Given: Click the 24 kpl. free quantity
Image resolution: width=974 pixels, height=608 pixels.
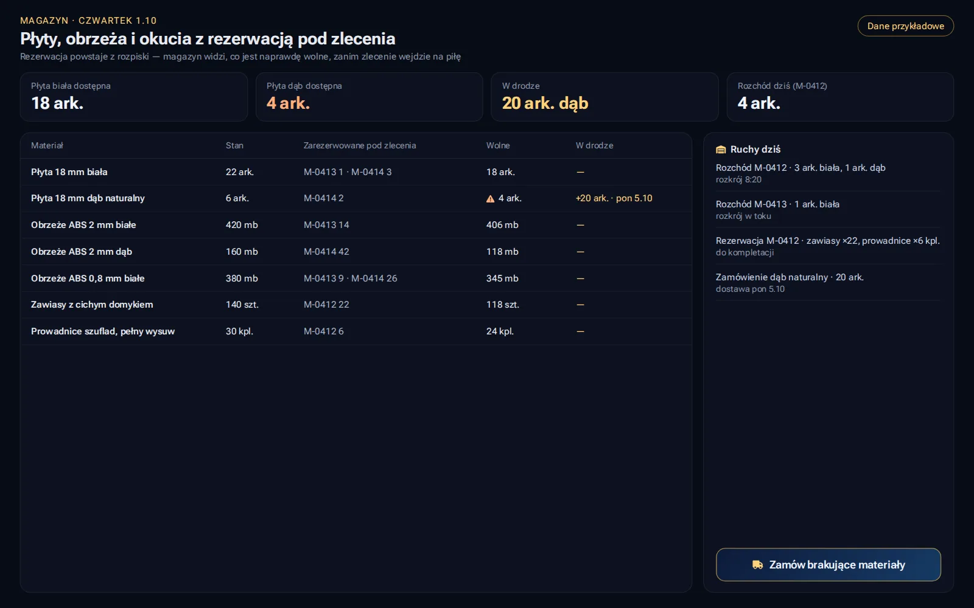Looking at the screenshot, I should pos(500,331).
